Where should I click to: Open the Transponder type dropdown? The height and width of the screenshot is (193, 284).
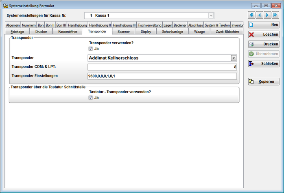coord(234,58)
